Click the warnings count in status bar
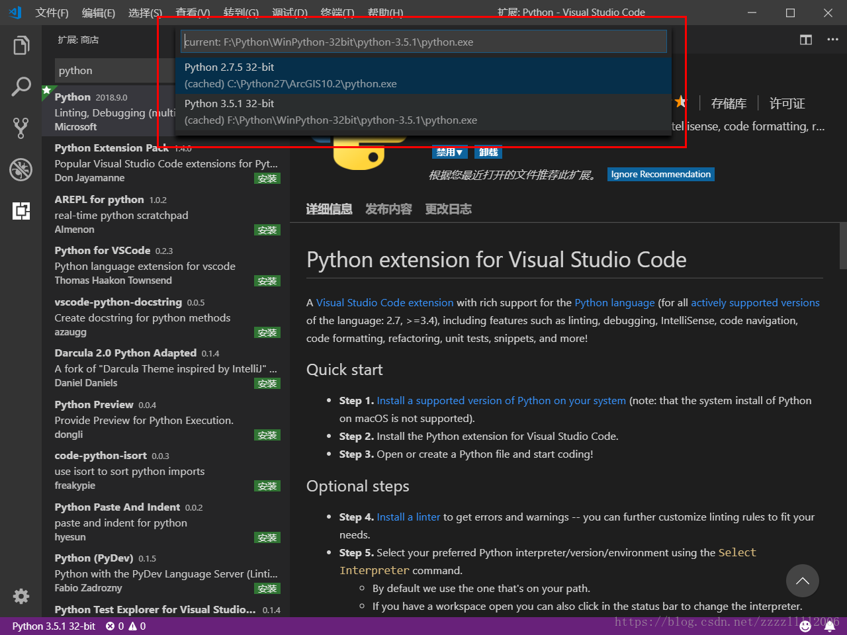The height and width of the screenshot is (635, 847). click(138, 626)
